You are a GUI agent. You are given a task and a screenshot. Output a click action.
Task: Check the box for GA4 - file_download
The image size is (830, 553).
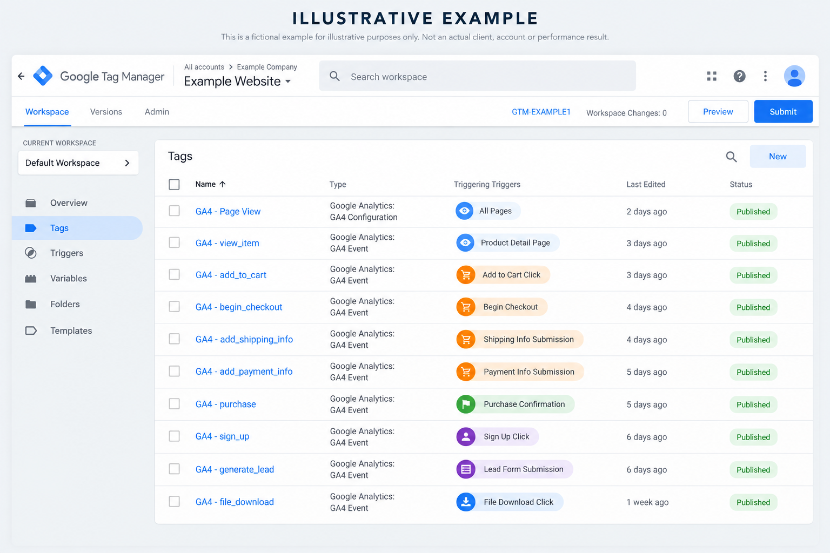click(174, 501)
